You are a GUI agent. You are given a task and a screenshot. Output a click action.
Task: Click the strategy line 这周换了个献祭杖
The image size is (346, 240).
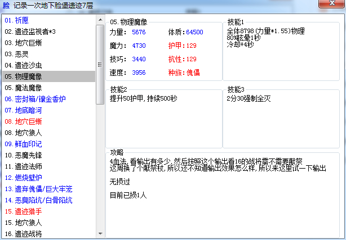click(x=218, y=169)
